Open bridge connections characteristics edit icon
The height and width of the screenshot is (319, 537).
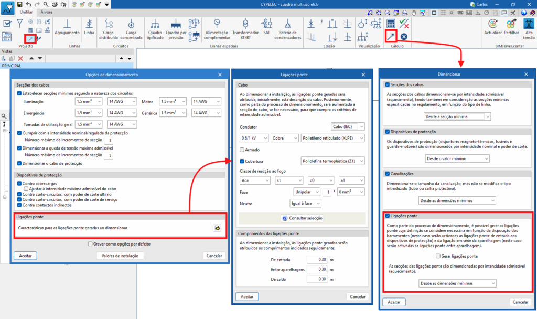[x=217, y=228]
